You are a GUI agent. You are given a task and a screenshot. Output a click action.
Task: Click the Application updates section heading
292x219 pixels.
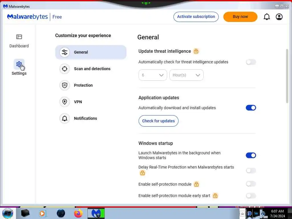pos(159,98)
